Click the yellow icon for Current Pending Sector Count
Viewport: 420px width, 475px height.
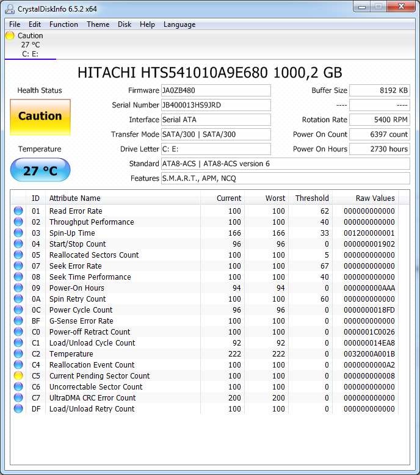coord(18,375)
